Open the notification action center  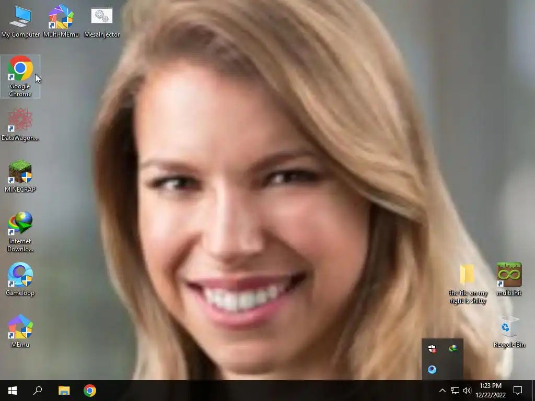coord(518,391)
